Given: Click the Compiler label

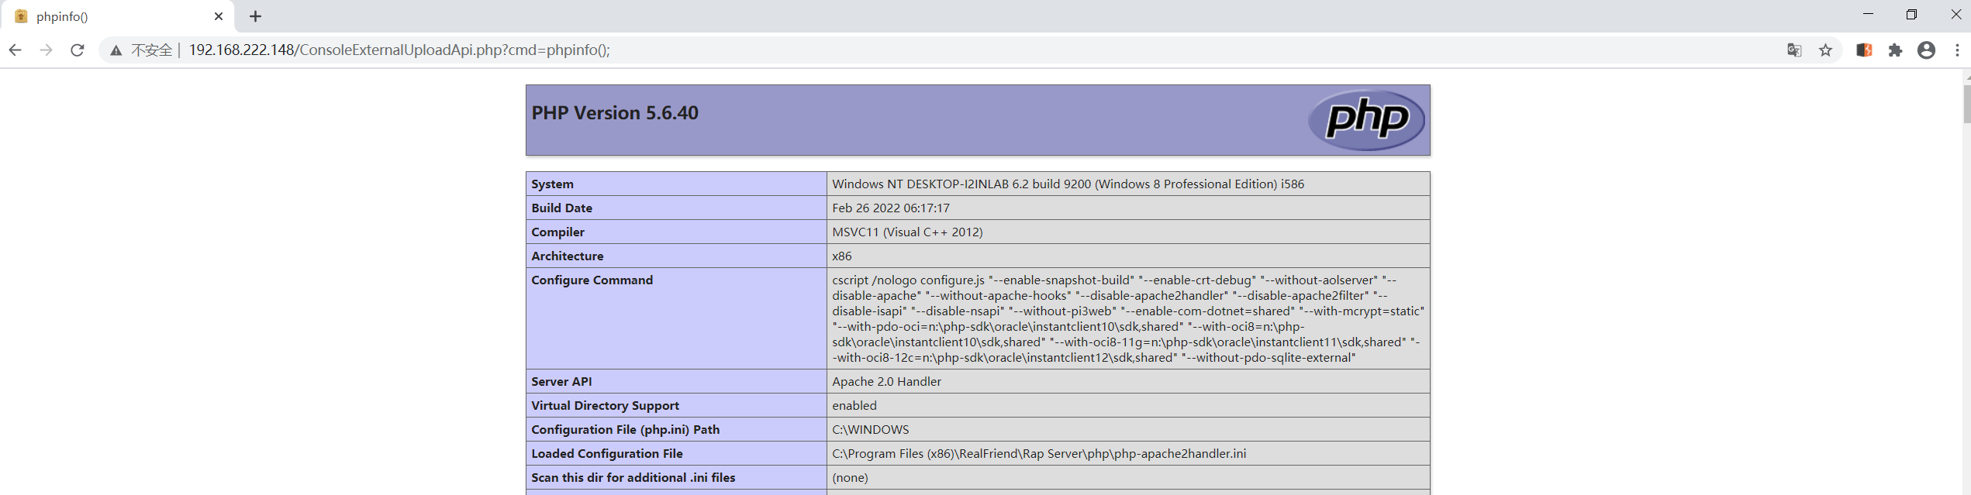Looking at the screenshot, I should pyautogui.click(x=558, y=232).
